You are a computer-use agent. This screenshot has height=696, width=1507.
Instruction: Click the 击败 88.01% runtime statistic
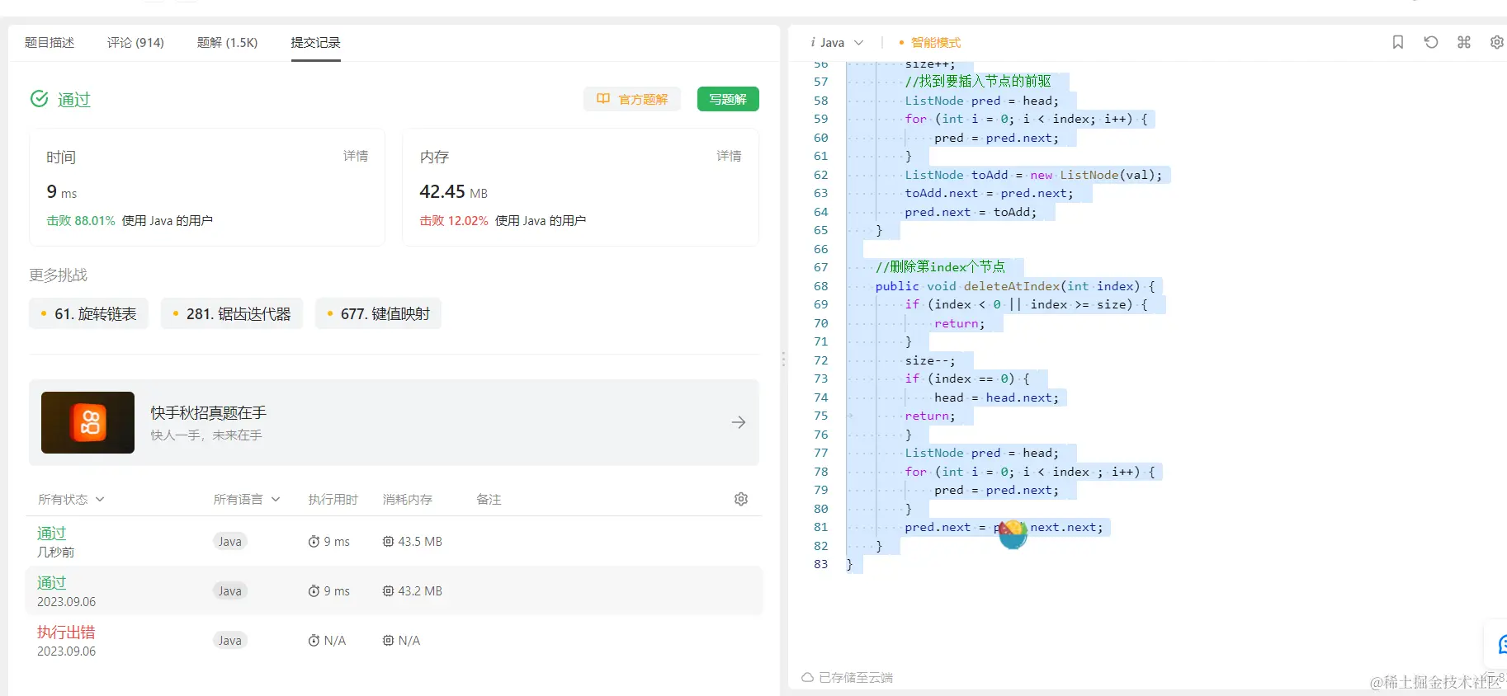[81, 220]
